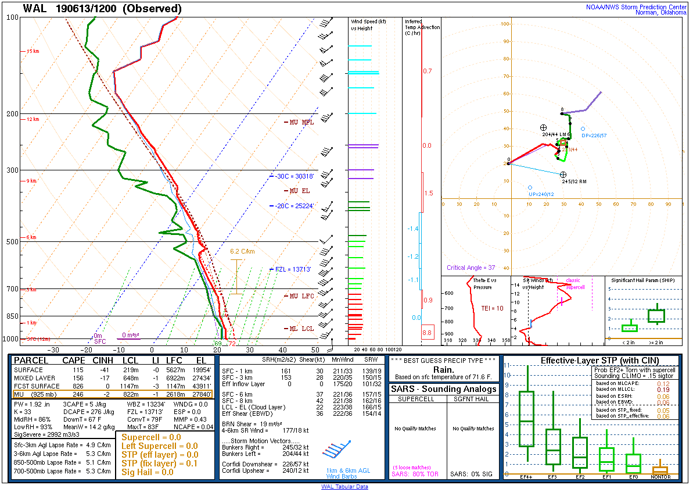The height and width of the screenshot is (492, 693).
Task: Click 'Supercell = 0.0' composite value
Action: (x=151, y=437)
